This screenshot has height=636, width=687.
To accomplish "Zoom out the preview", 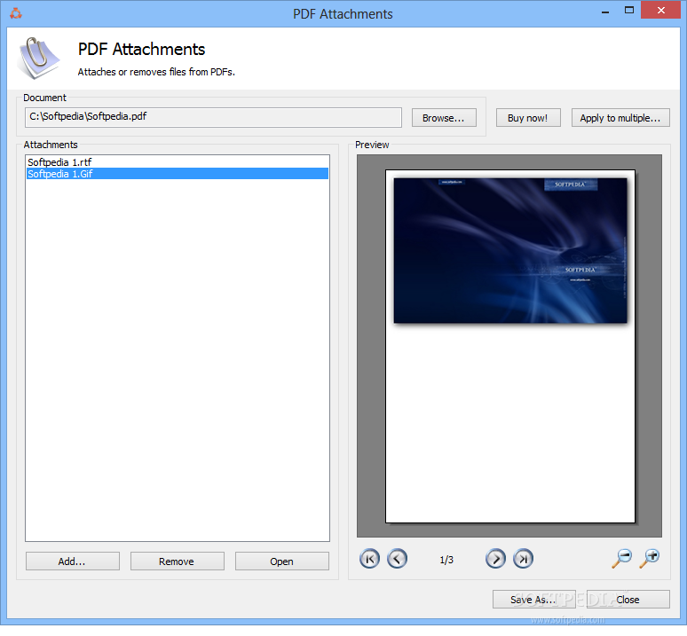I will pos(622,558).
